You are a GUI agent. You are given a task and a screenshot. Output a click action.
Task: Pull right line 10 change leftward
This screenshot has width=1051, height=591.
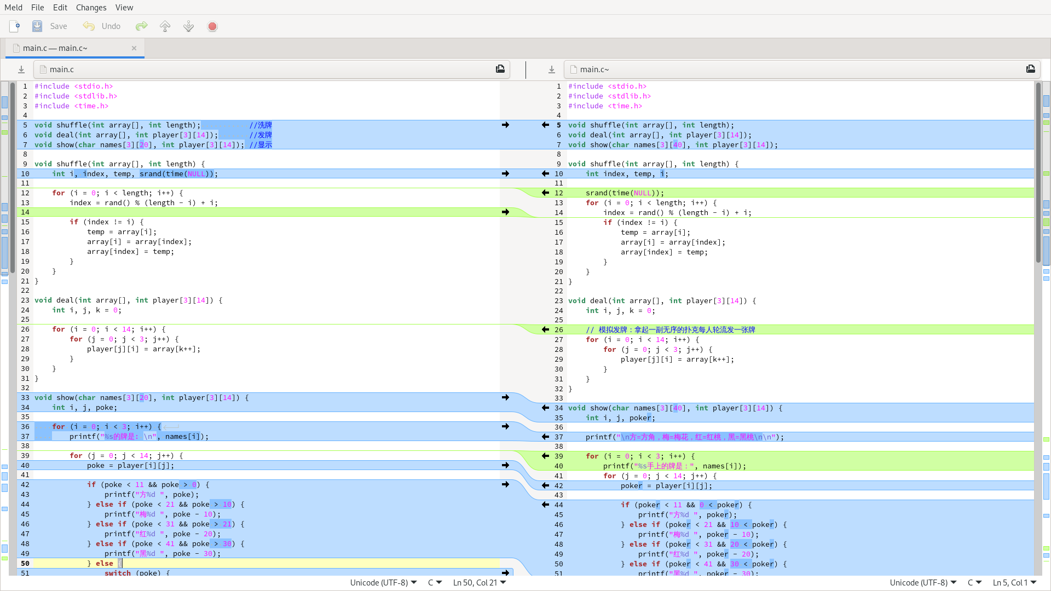[x=545, y=174]
